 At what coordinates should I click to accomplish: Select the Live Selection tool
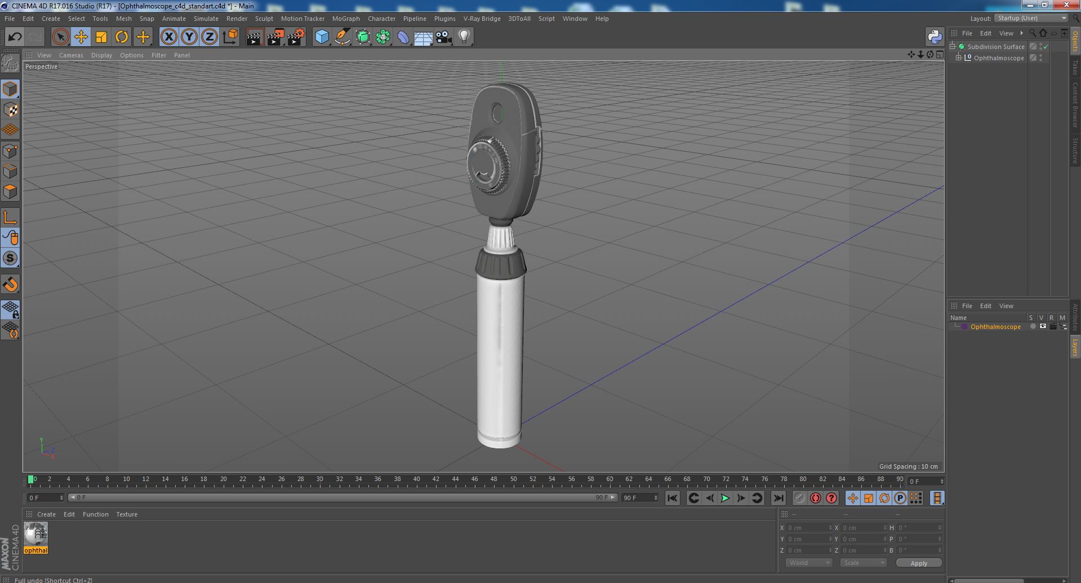pos(60,37)
